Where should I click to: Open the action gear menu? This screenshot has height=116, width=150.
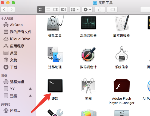[87, 10]
